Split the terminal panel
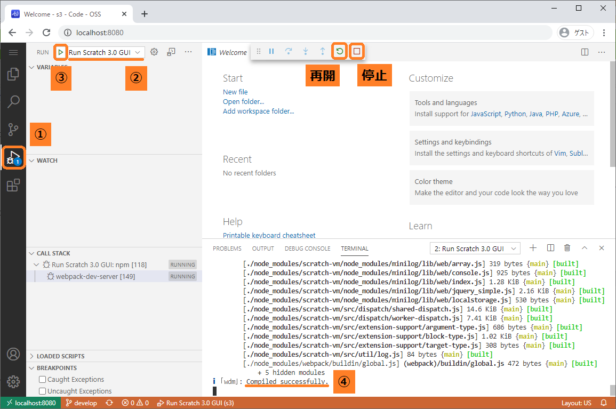 [x=550, y=248]
